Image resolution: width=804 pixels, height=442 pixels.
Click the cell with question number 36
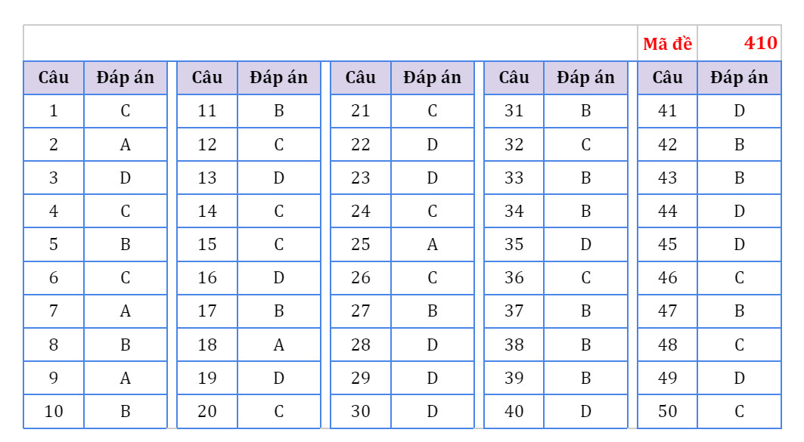coord(514,277)
